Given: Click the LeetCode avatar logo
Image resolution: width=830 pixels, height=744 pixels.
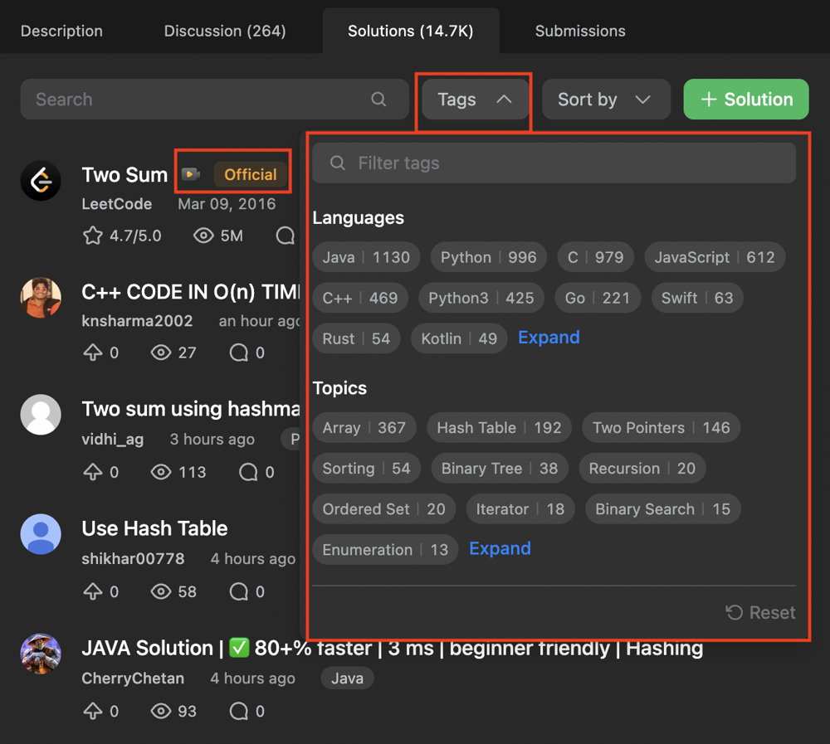Looking at the screenshot, I should tap(41, 181).
